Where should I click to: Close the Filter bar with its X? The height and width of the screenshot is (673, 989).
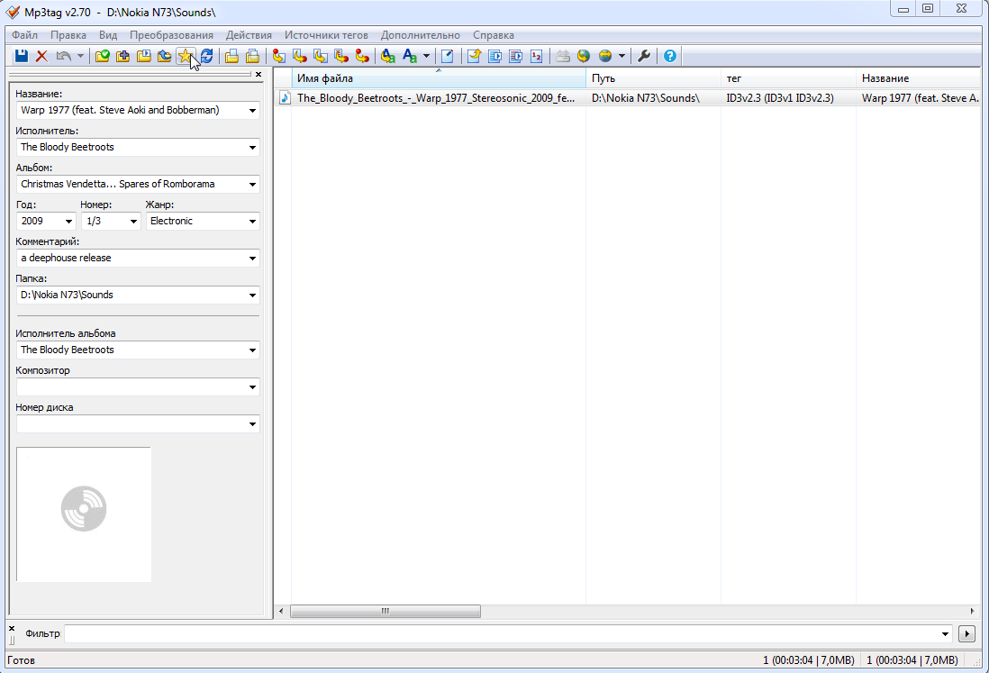pyautogui.click(x=12, y=628)
